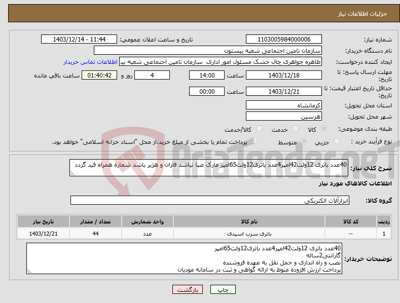The width and height of the screenshot is (400, 303).
Task: Click the request creator field
Action: 221,62
